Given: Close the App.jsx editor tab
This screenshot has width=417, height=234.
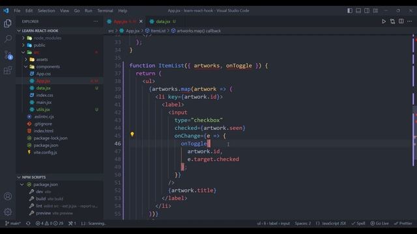Looking at the screenshot, I should (x=141, y=21).
